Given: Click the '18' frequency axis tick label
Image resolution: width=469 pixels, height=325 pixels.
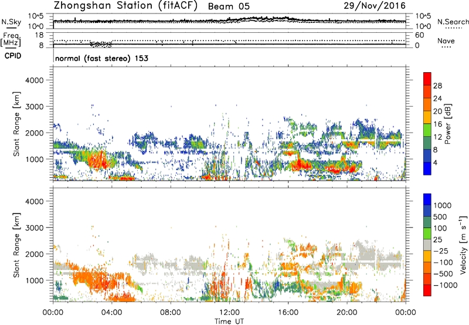Looking at the screenshot, I should point(39,35).
